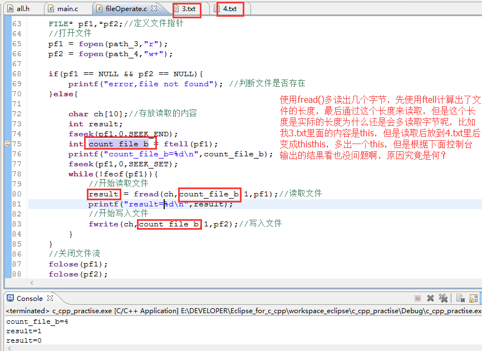Image resolution: width=482 pixels, height=351 pixels.
Task: Click line number 63 in the gutter
Action: (x=17, y=24)
